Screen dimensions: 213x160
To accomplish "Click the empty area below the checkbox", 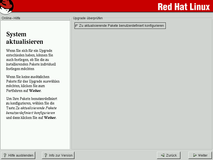I will tap(141, 88).
